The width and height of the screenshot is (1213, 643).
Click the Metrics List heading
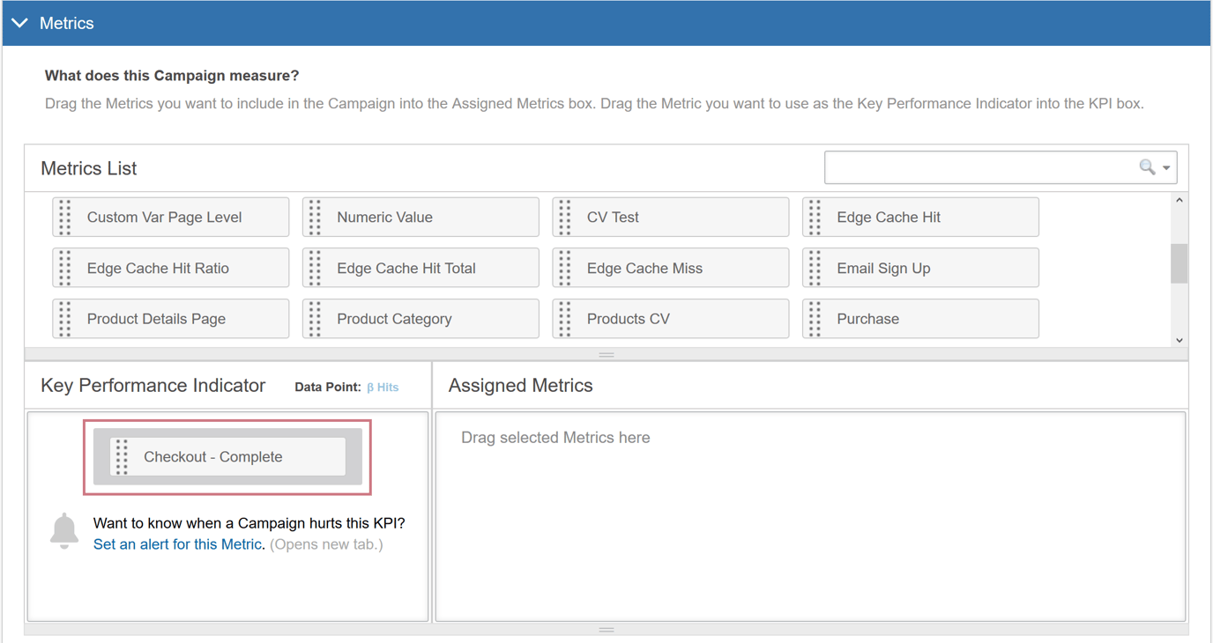click(x=89, y=168)
